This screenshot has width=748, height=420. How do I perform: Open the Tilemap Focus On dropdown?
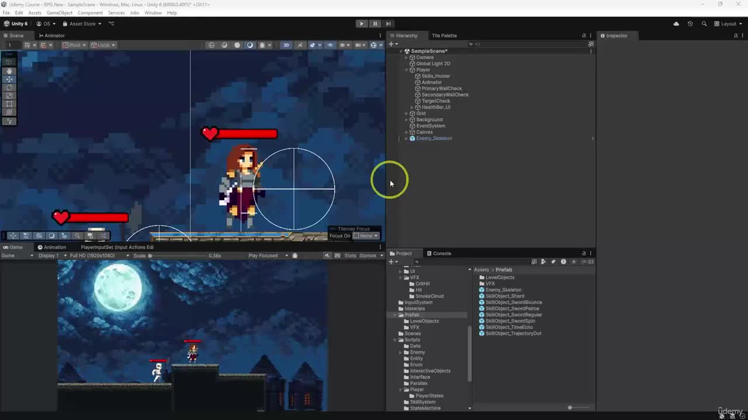(x=366, y=236)
